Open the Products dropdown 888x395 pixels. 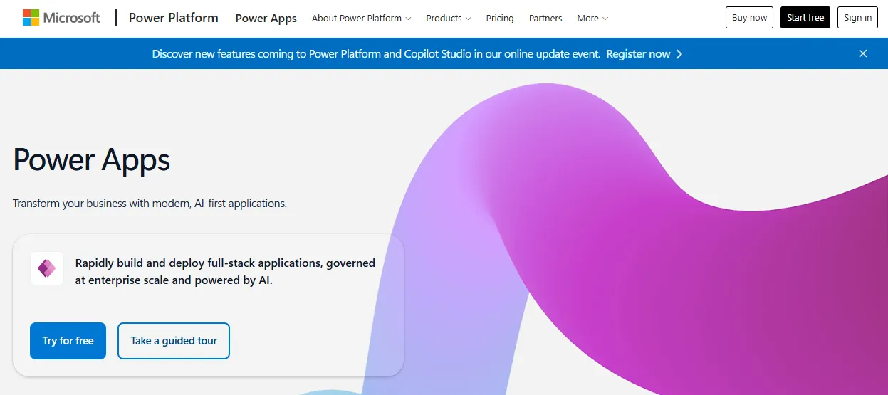449,19
